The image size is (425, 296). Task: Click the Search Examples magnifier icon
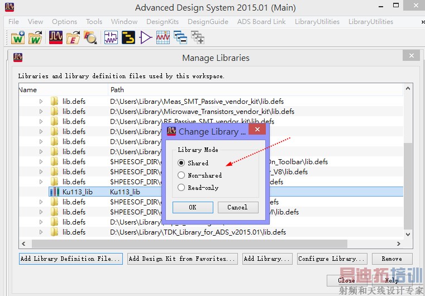(x=90, y=37)
